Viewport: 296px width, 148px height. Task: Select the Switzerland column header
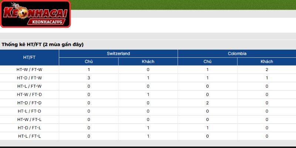click(x=118, y=53)
